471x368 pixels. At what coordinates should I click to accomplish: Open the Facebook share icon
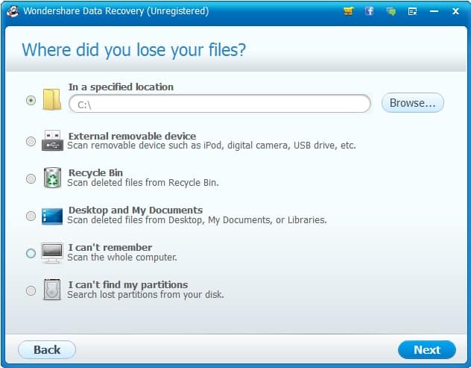[369, 11]
